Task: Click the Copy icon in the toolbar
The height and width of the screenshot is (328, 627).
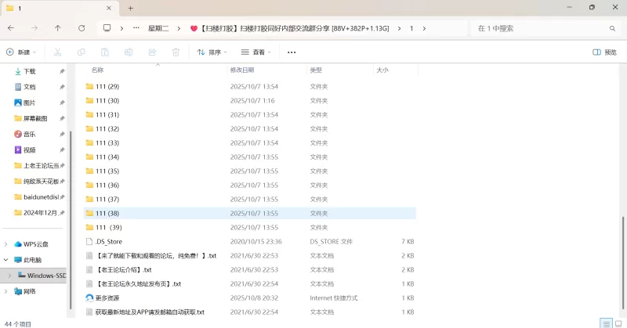Action: point(82,52)
